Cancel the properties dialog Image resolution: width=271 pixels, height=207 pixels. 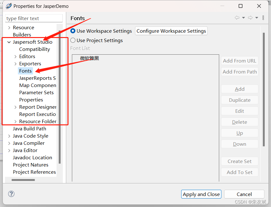[x=244, y=194]
